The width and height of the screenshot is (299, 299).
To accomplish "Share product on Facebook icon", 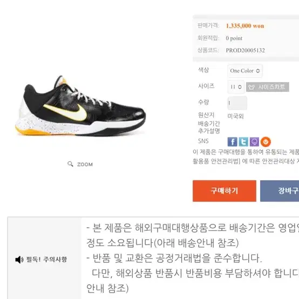I will 232,142.
